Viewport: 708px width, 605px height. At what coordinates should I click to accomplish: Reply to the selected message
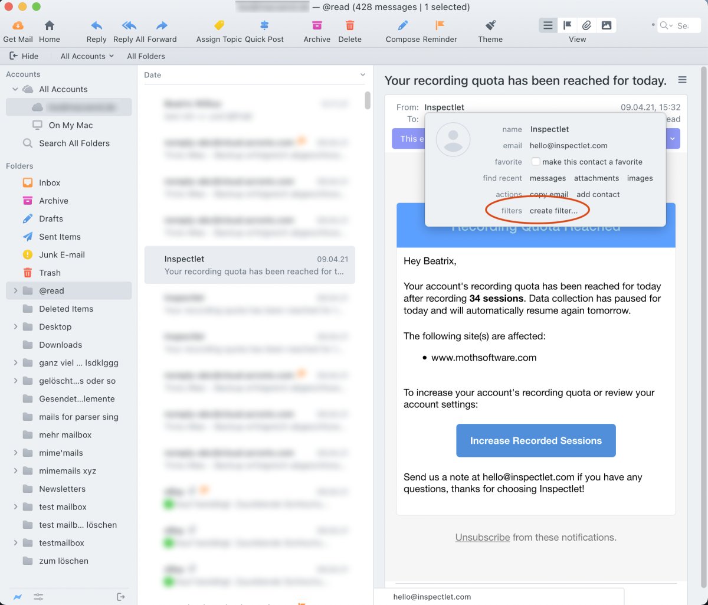[x=96, y=25]
